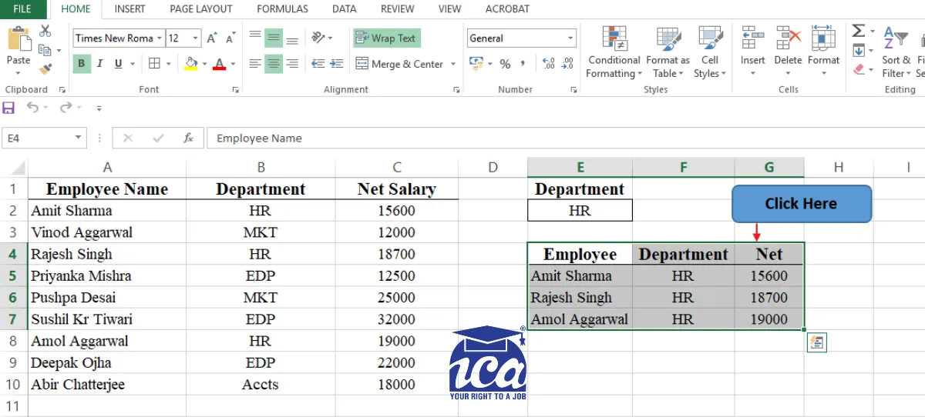This screenshot has width=925, height=417.
Task: Select the Format Painter brush
Action: point(45,69)
